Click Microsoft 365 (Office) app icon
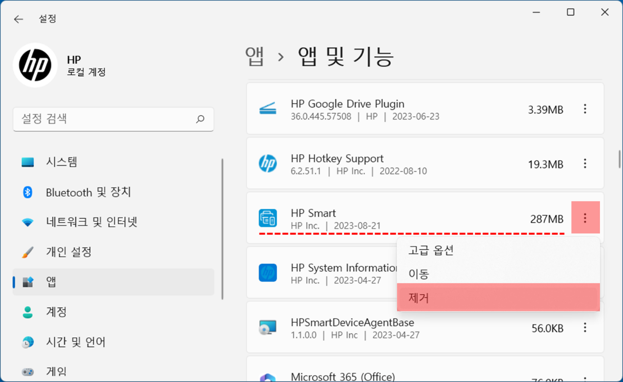The image size is (623, 382). point(268,377)
